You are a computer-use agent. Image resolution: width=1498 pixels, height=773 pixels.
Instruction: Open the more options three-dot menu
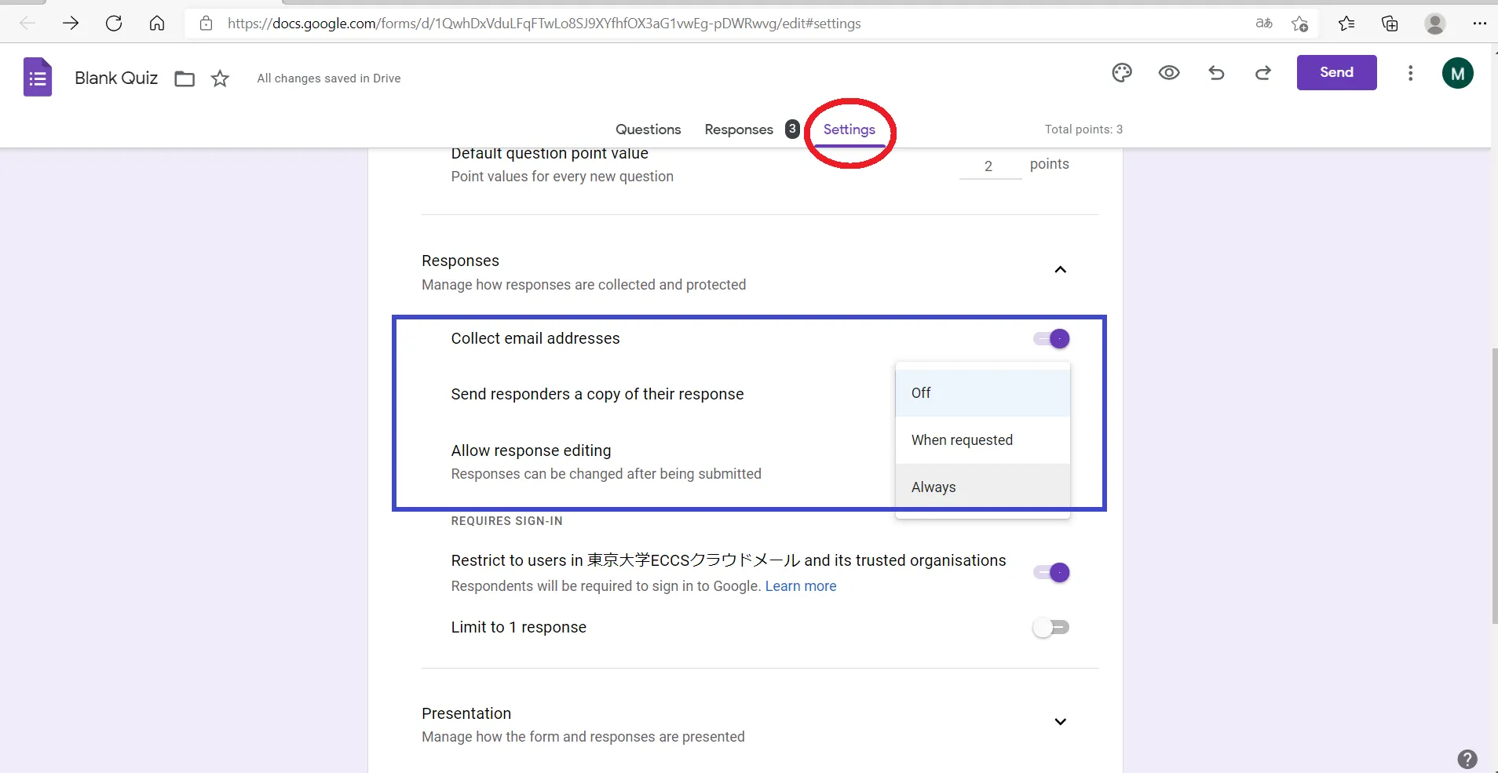1410,73
